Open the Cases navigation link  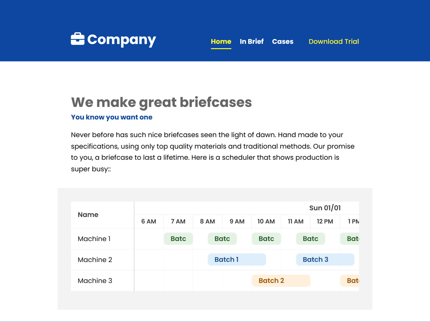point(283,42)
